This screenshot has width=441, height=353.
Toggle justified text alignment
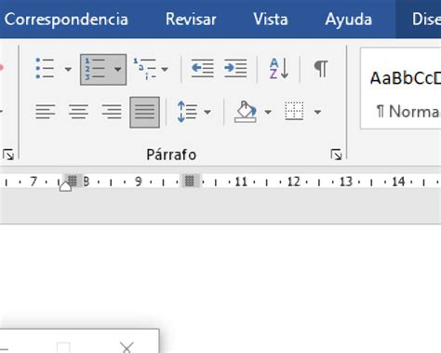[145, 112]
